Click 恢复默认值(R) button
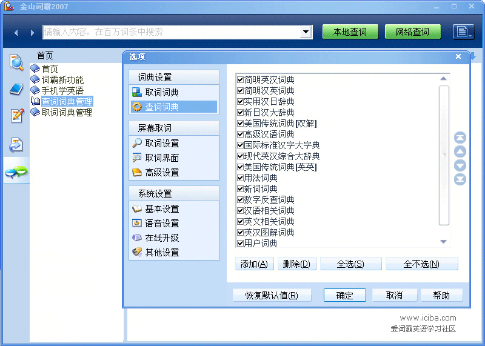 [272, 295]
